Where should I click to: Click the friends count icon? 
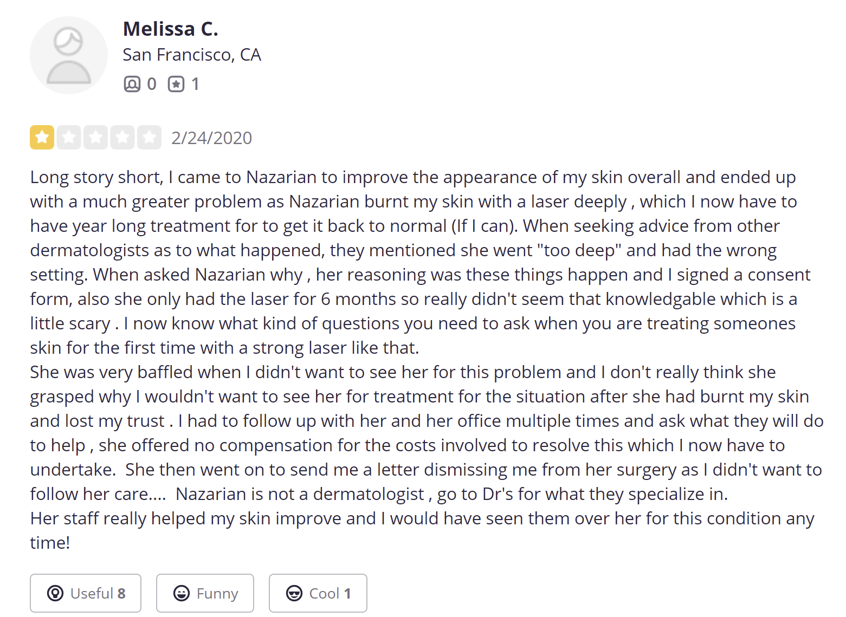point(132,84)
